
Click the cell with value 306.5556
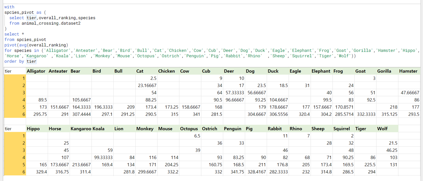pyautogui.click(x=279, y=114)
